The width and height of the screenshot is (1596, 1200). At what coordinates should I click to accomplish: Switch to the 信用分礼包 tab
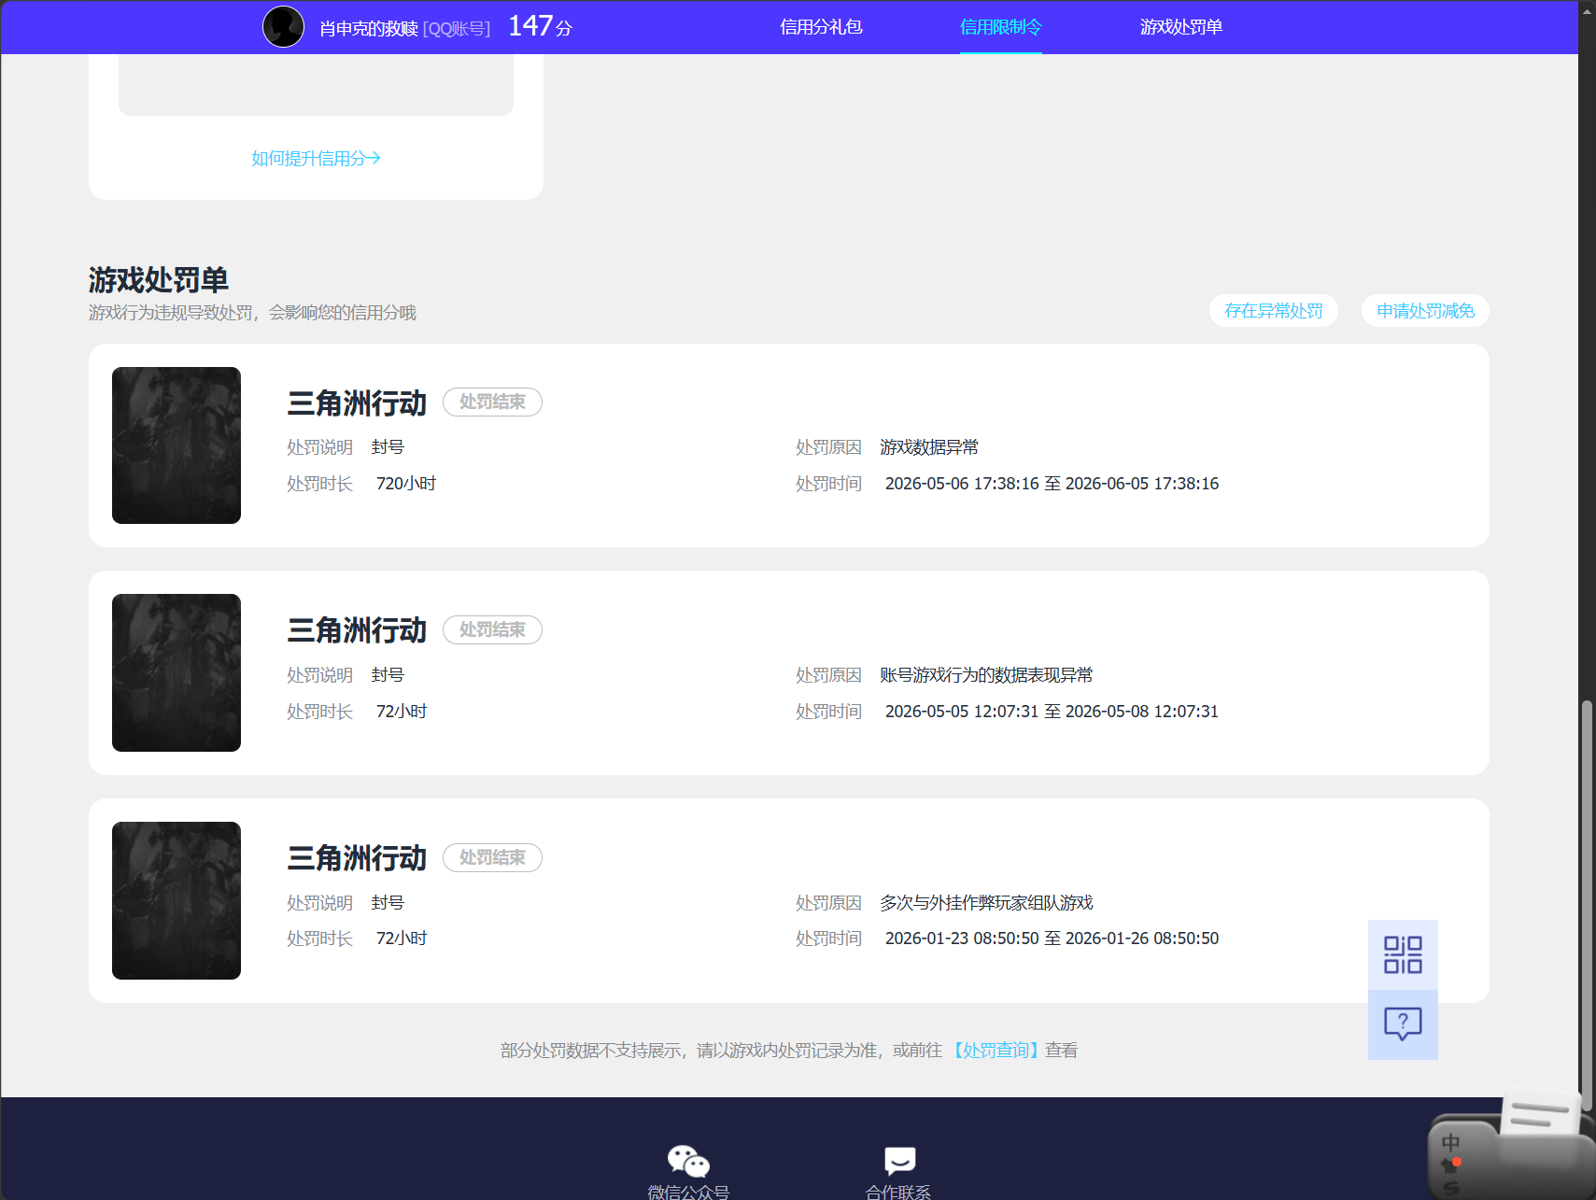click(821, 27)
